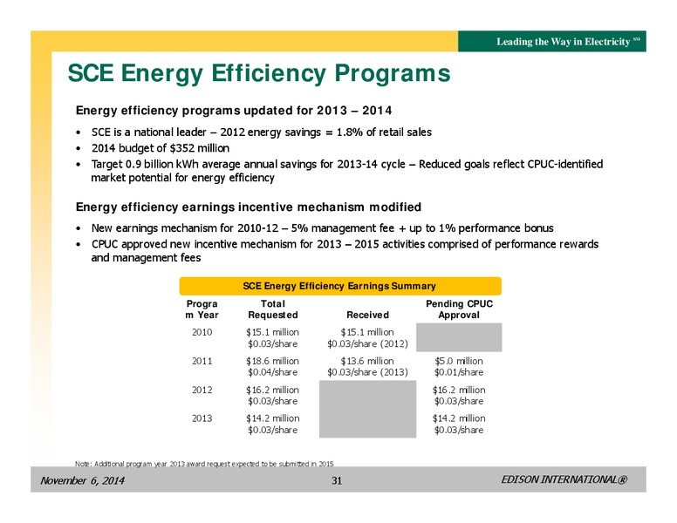Click the 2012 total requested $16.2 million cell
Image resolution: width=677 pixels, height=523 pixels.
(x=272, y=395)
